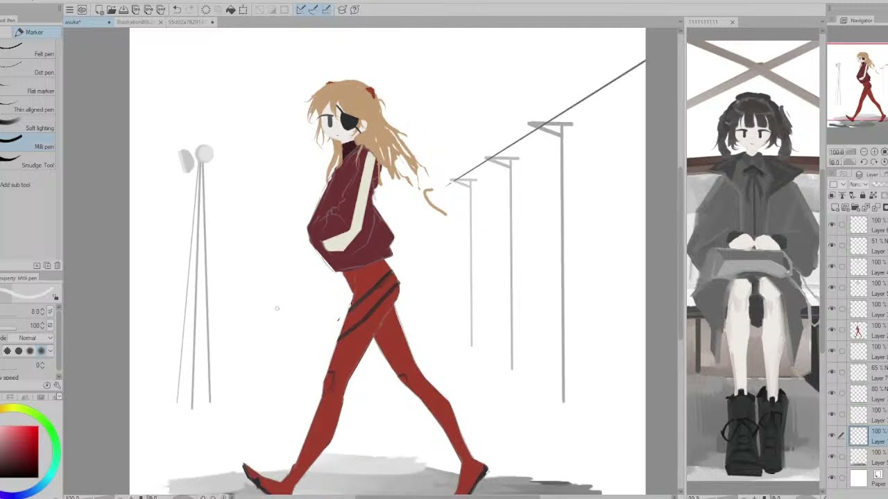The height and width of the screenshot is (499, 888).
Task: Adjust the brush size 8.0 stepper
Action: point(42,312)
